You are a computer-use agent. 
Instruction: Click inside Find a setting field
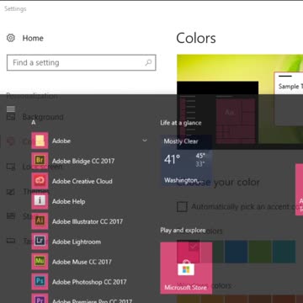pos(82,62)
